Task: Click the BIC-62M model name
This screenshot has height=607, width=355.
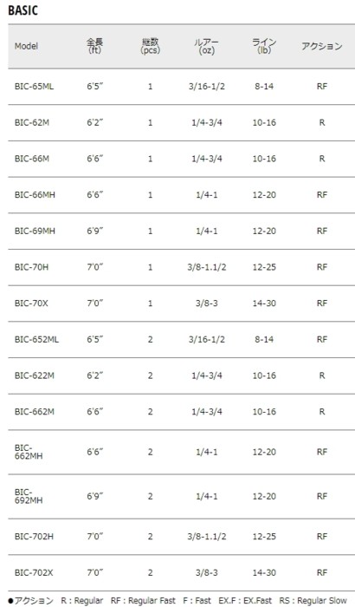Action: point(32,123)
